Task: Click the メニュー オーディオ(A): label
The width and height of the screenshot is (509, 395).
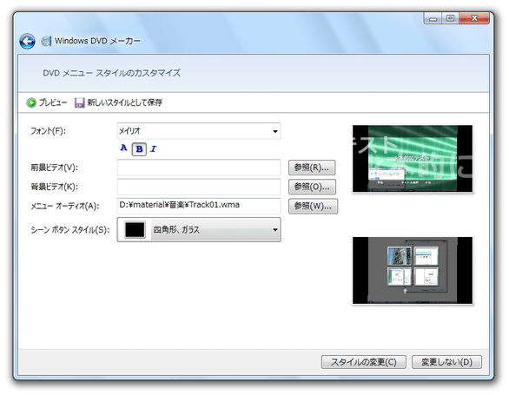Action: click(65, 206)
